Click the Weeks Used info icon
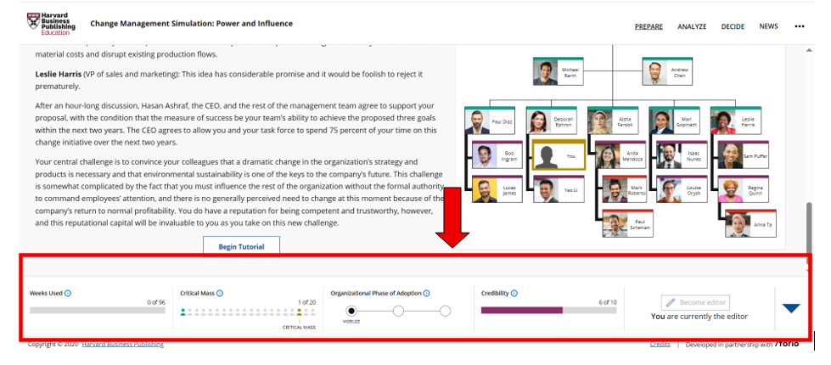831x365 pixels. [x=68, y=294]
